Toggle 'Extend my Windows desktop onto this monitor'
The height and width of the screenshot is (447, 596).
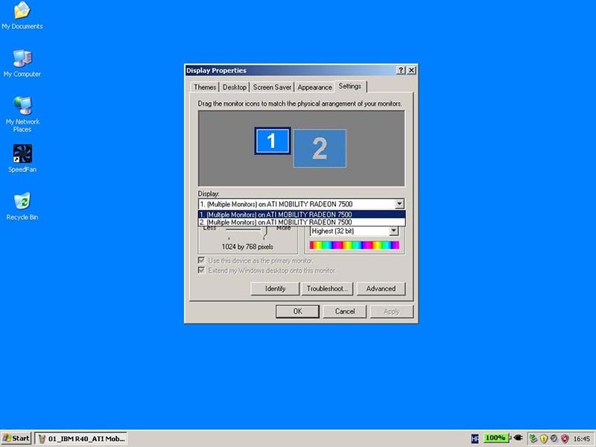(201, 270)
